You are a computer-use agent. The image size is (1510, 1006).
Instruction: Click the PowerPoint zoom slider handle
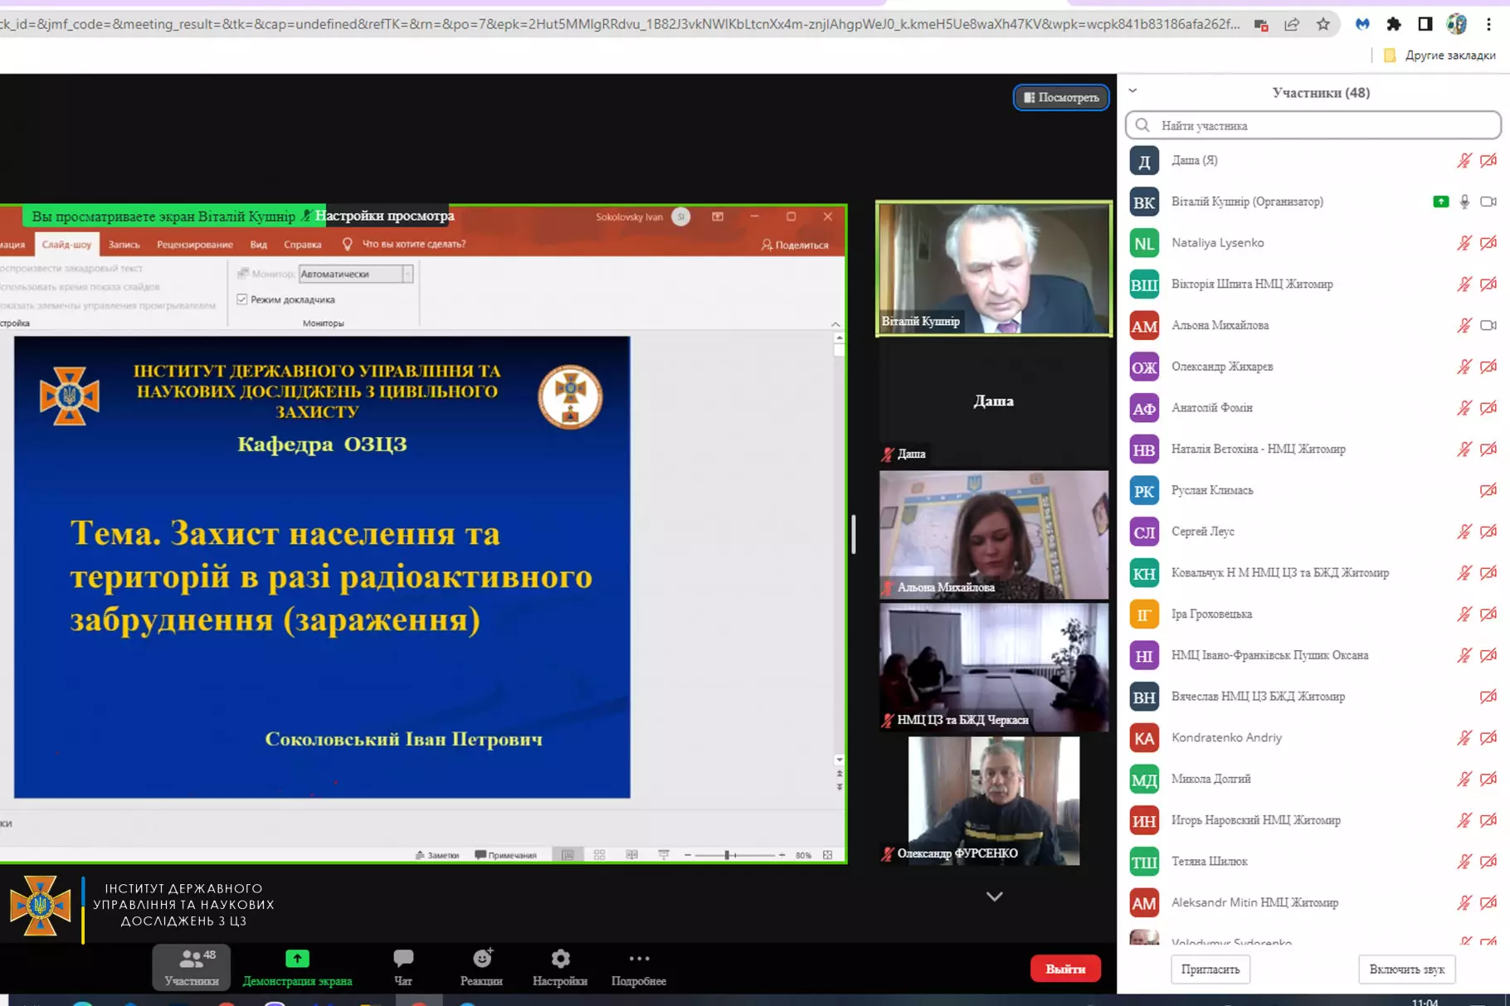(x=727, y=855)
